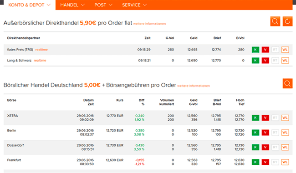Screen dimensions: 296x173
Task: Open the POST menu
Action: coord(103,5)
